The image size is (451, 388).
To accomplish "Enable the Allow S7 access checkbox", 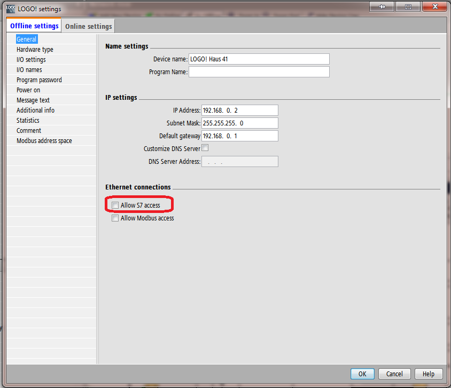I will [x=115, y=205].
